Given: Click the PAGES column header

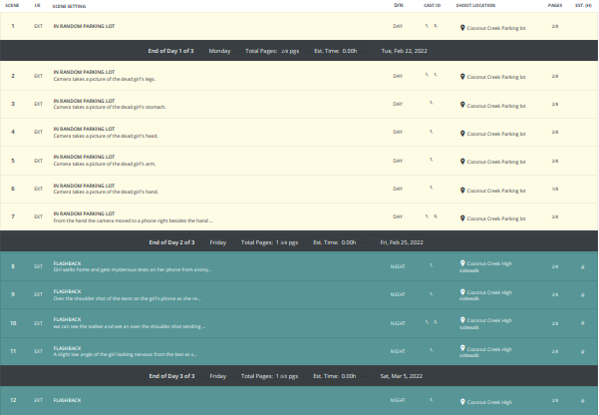Looking at the screenshot, I should click(x=555, y=5).
